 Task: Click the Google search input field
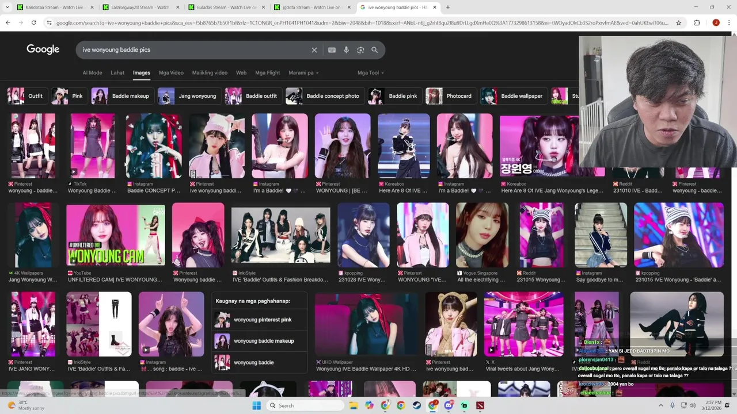193,50
